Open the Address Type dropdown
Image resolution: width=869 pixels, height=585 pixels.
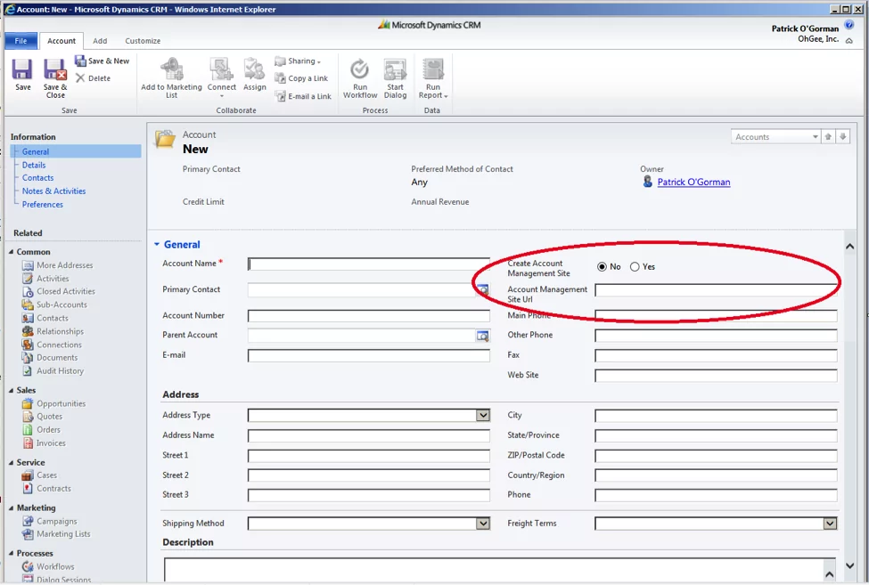coord(483,415)
